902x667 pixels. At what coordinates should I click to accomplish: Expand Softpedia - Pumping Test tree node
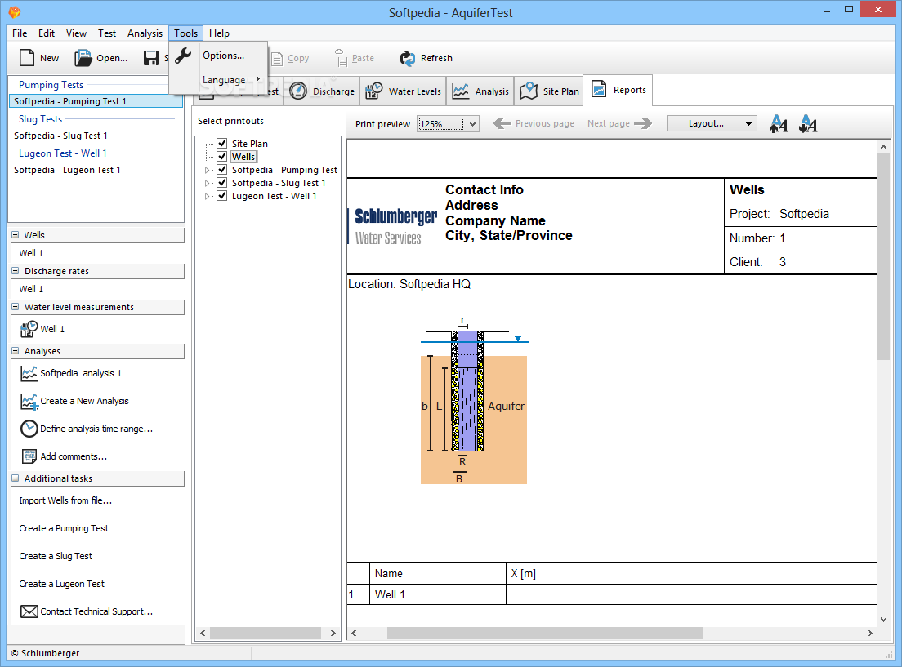click(x=207, y=170)
